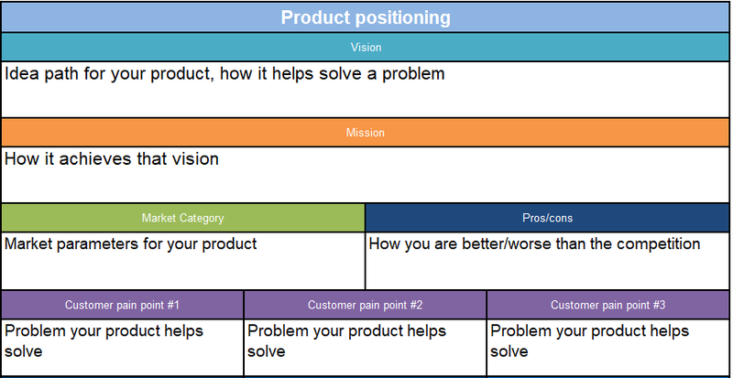The image size is (733, 378).
Task: Click the word Mission in orange band
Action: (365, 133)
